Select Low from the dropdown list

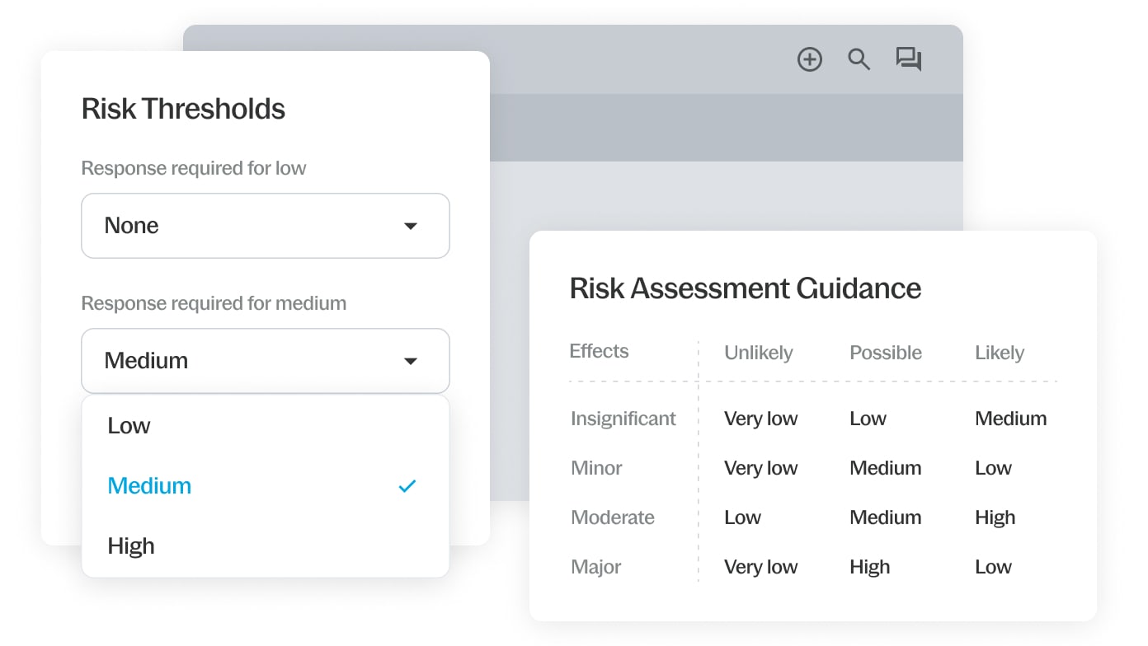point(129,426)
